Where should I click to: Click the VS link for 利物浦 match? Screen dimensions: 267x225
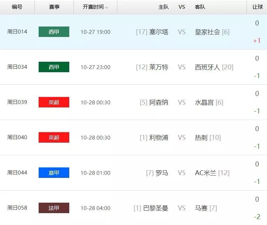tap(182, 138)
